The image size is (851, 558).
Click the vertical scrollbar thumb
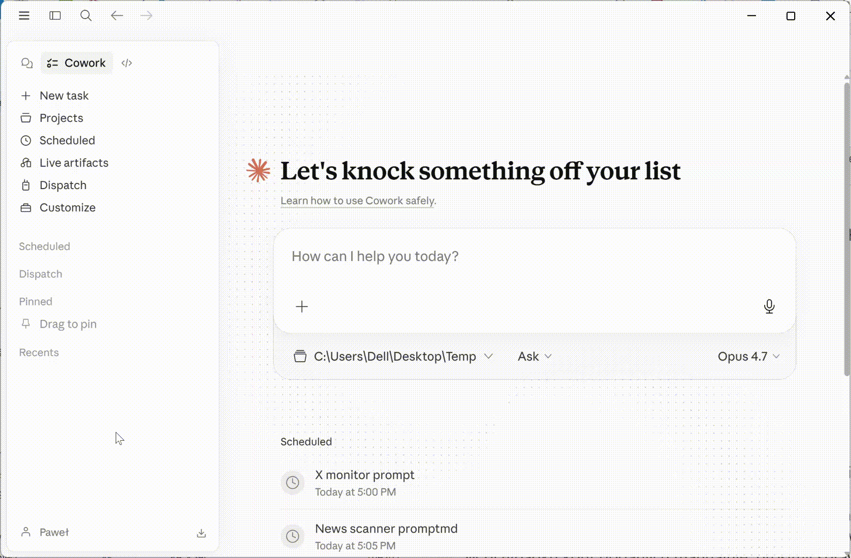click(847, 229)
